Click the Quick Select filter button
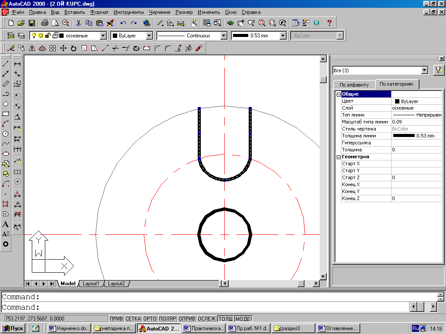The height and width of the screenshot is (334, 446). coord(438,70)
